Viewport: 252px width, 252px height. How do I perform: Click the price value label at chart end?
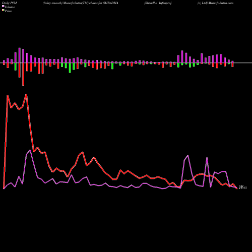point(242,187)
